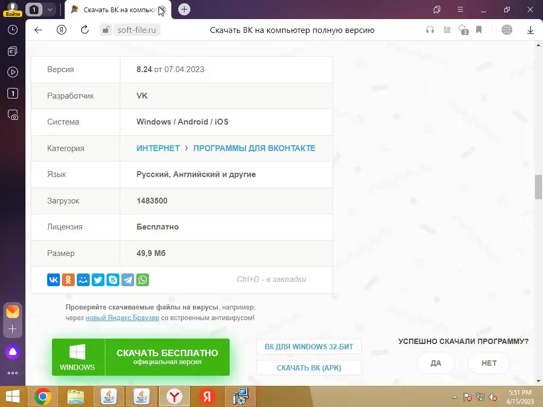
Task: Share the page on Odnoklassniki
Action: coord(68,280)
